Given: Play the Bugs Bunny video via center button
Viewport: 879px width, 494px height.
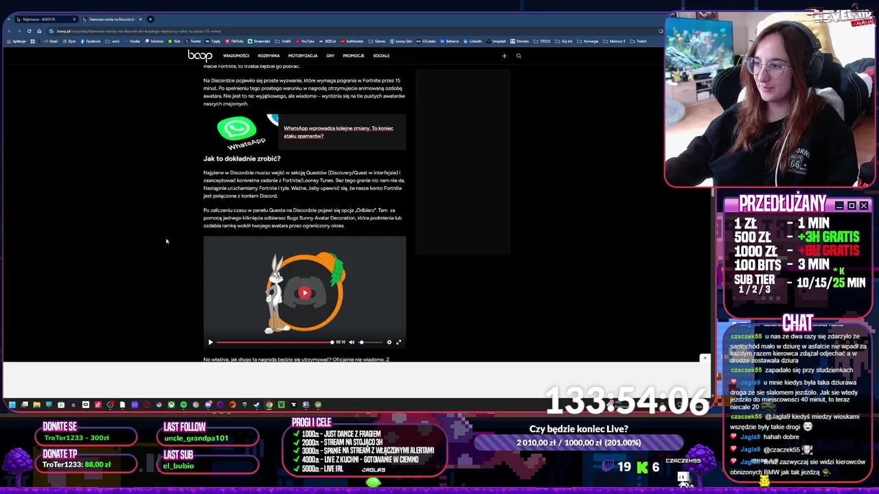Looking at the screenshot, I should [304, 293].
